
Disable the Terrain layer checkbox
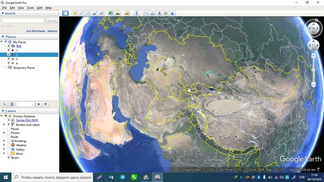tap(9, 157)
